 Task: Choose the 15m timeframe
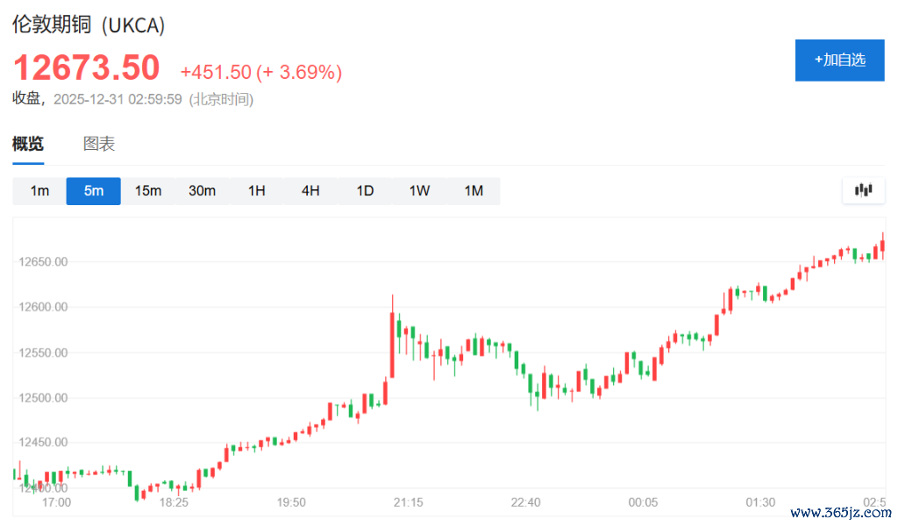coord(148,191)
